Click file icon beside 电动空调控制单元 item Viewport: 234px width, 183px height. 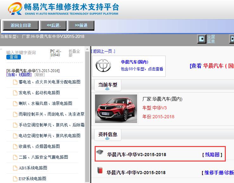[x=15, y=136]
